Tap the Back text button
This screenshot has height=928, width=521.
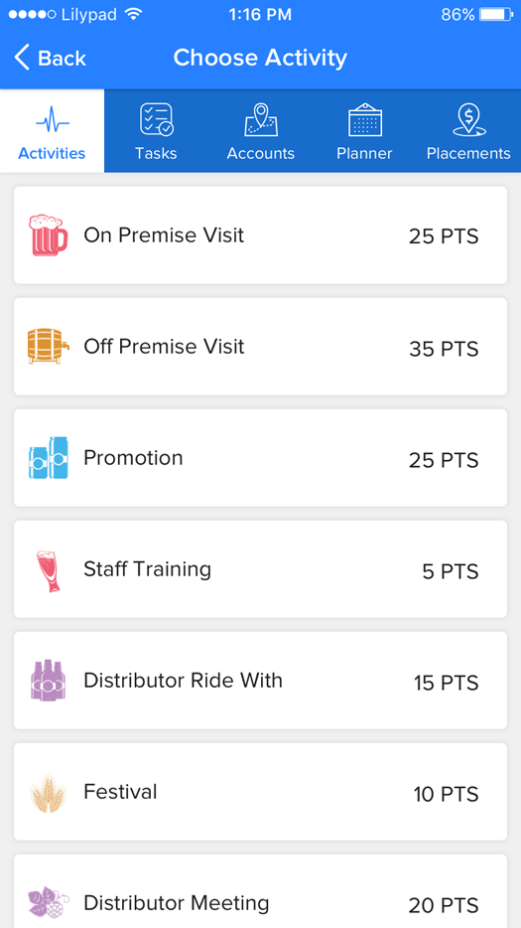pos(62,59)
